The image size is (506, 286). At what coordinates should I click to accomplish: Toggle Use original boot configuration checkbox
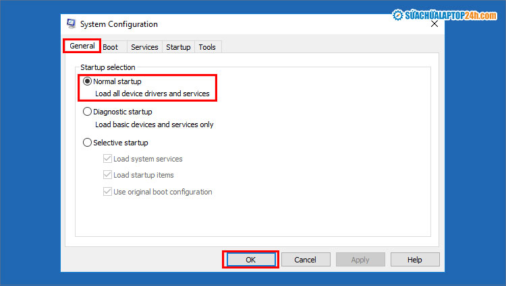[x=107, y=192]
